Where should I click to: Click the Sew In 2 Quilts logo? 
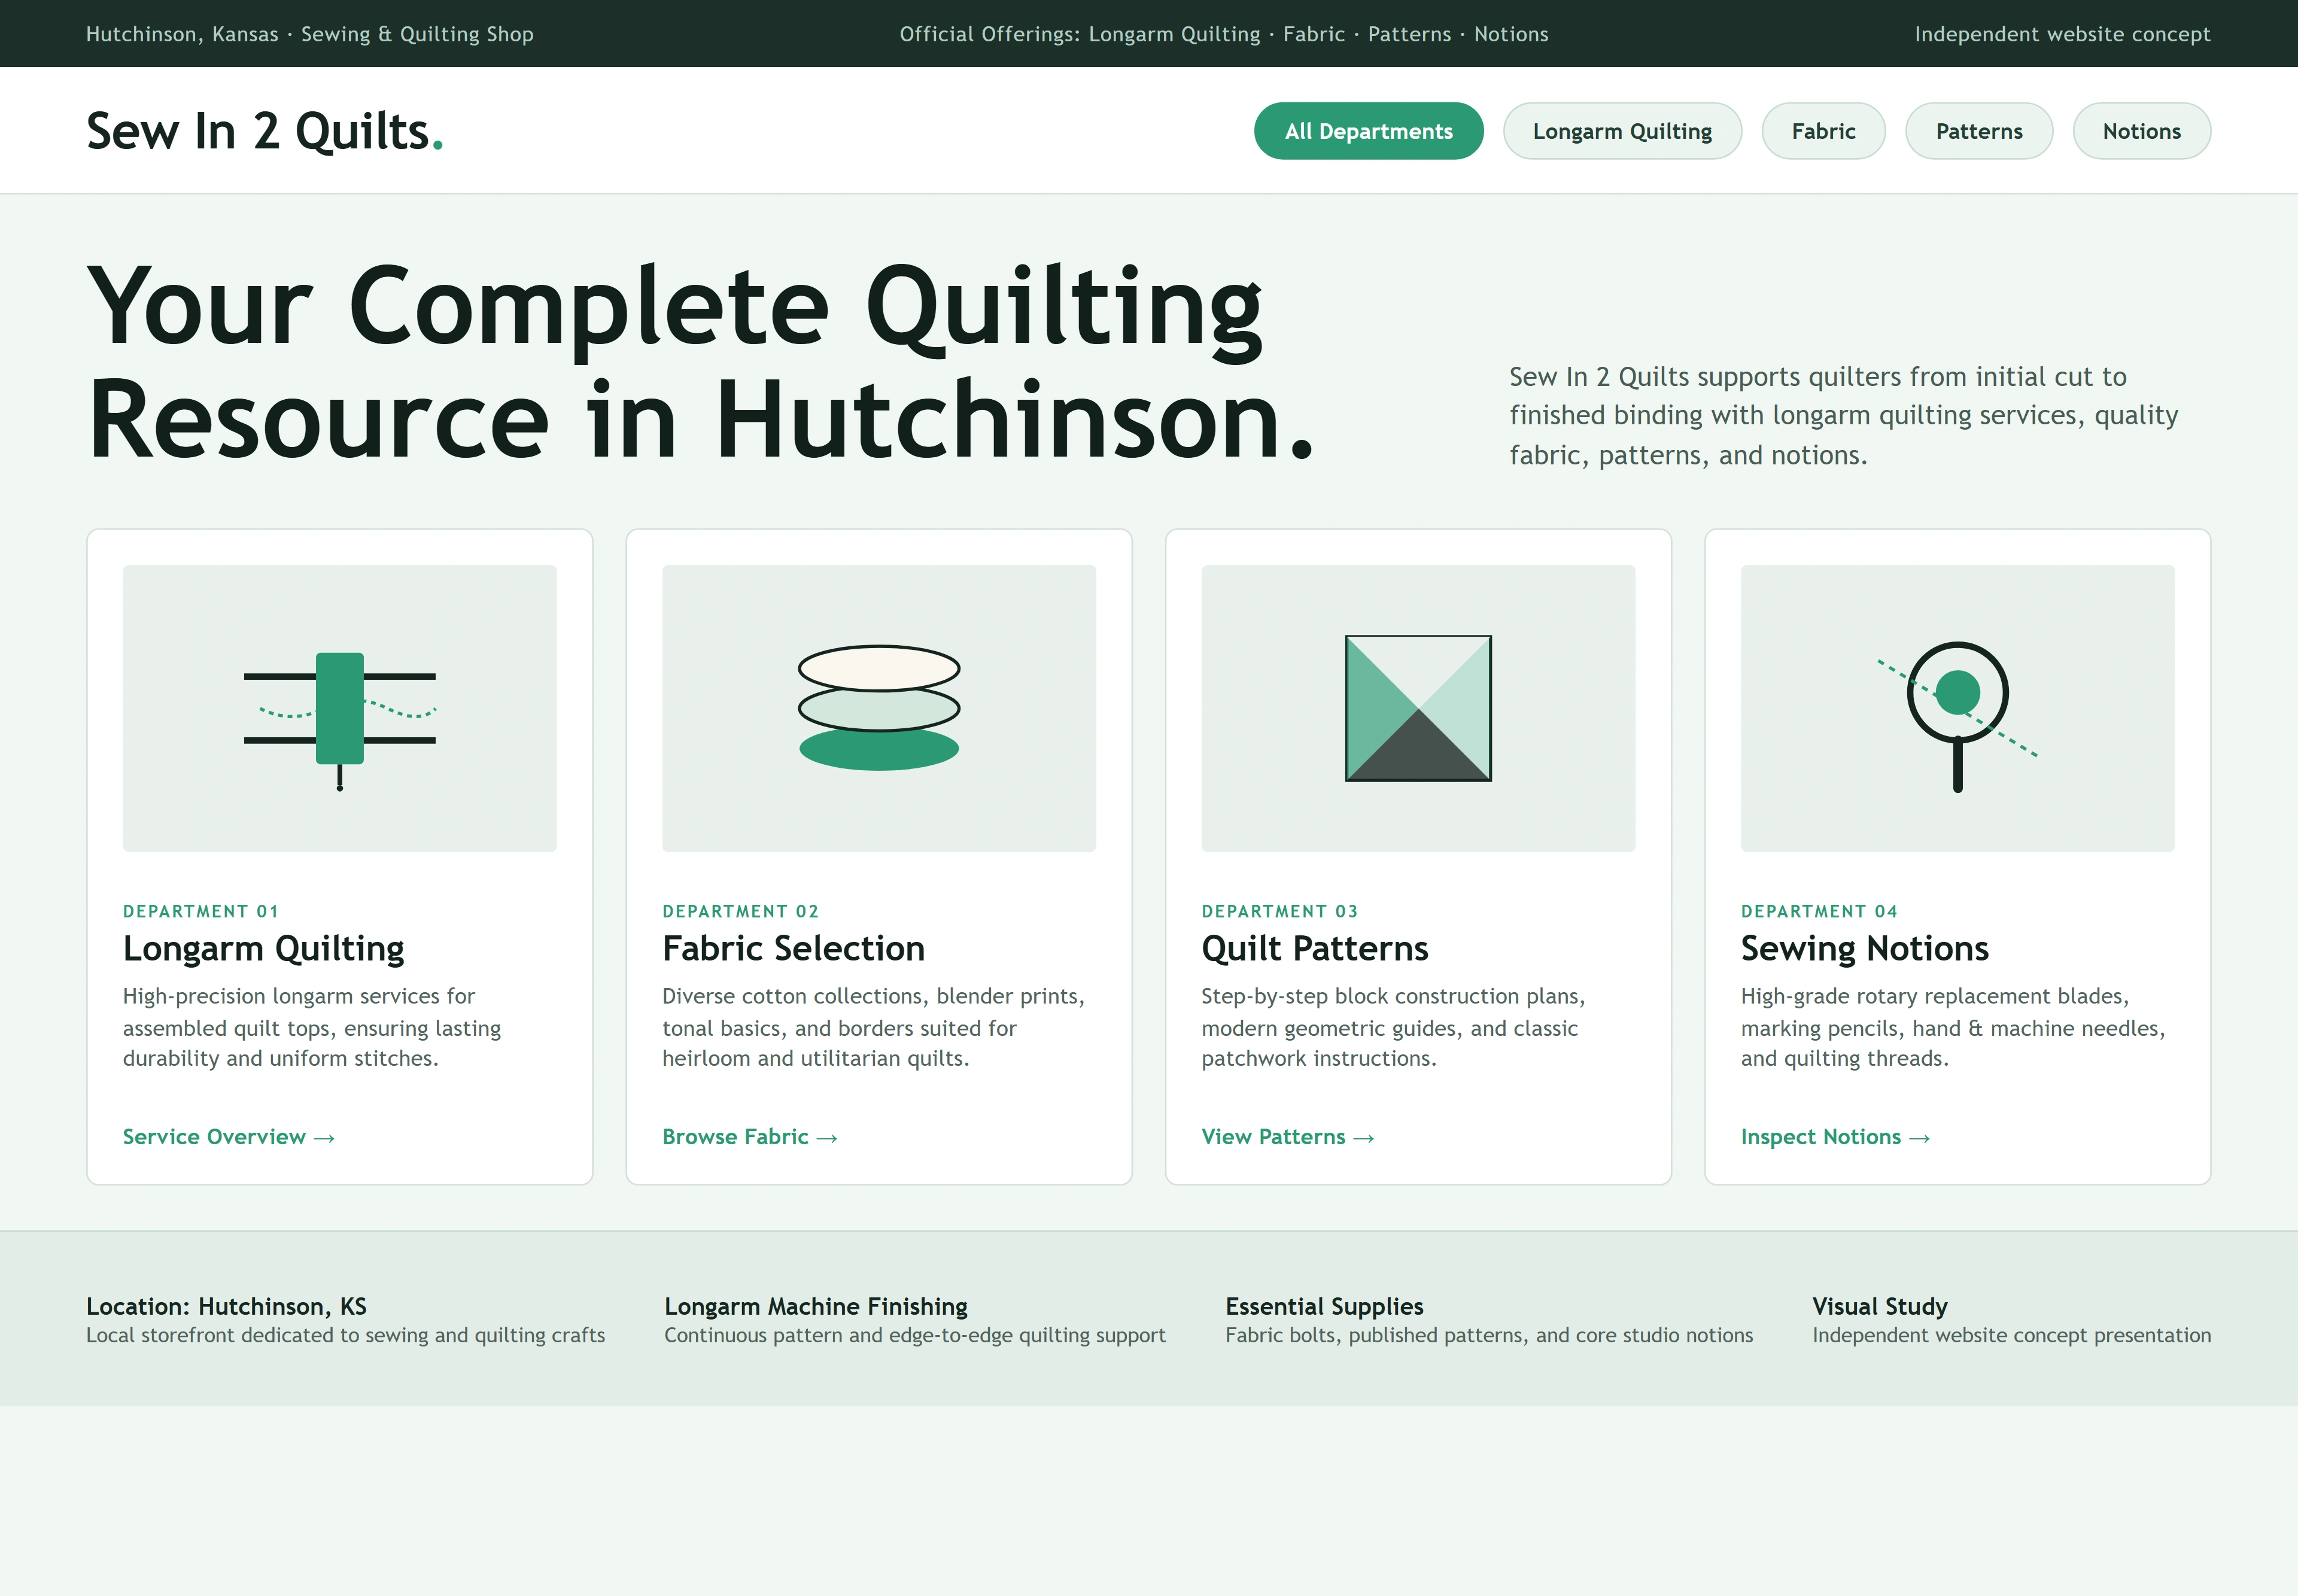265,131
